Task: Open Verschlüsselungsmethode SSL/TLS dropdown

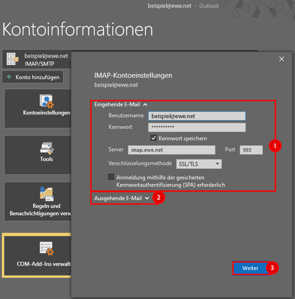Action: click(x=199, y=164)
